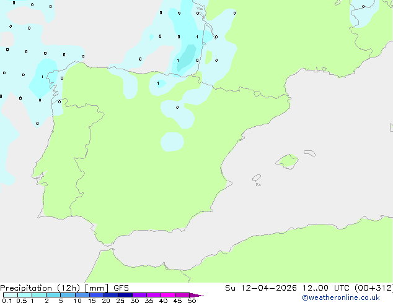
Task: Click the 0.5–1 mm legend color box
Action: 25,295
